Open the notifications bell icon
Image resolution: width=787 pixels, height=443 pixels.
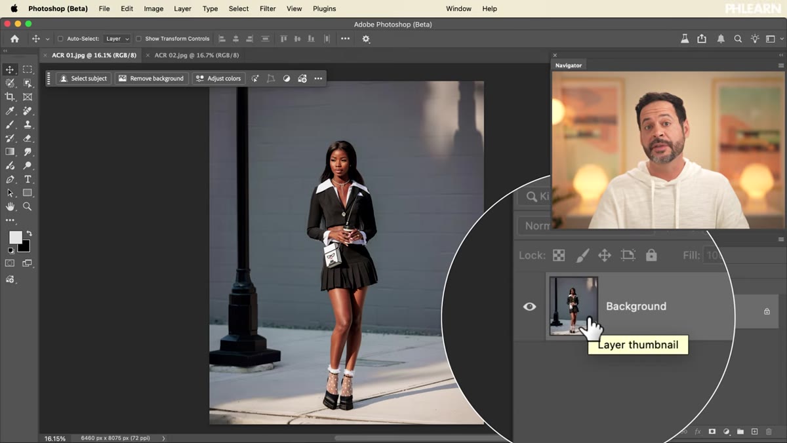click(x=721, y=39)
